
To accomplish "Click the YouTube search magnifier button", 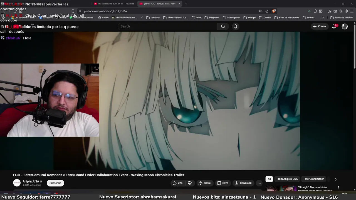I will (x=223, y=26).
